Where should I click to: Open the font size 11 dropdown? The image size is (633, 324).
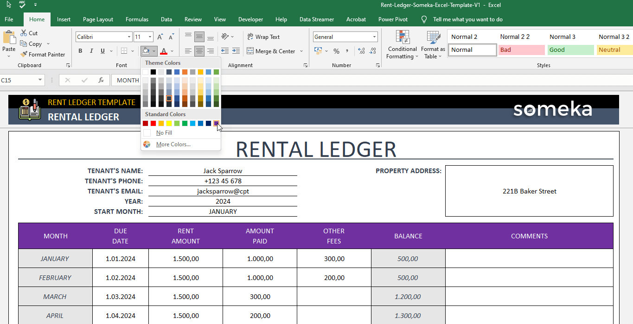[x=150, y=37]
